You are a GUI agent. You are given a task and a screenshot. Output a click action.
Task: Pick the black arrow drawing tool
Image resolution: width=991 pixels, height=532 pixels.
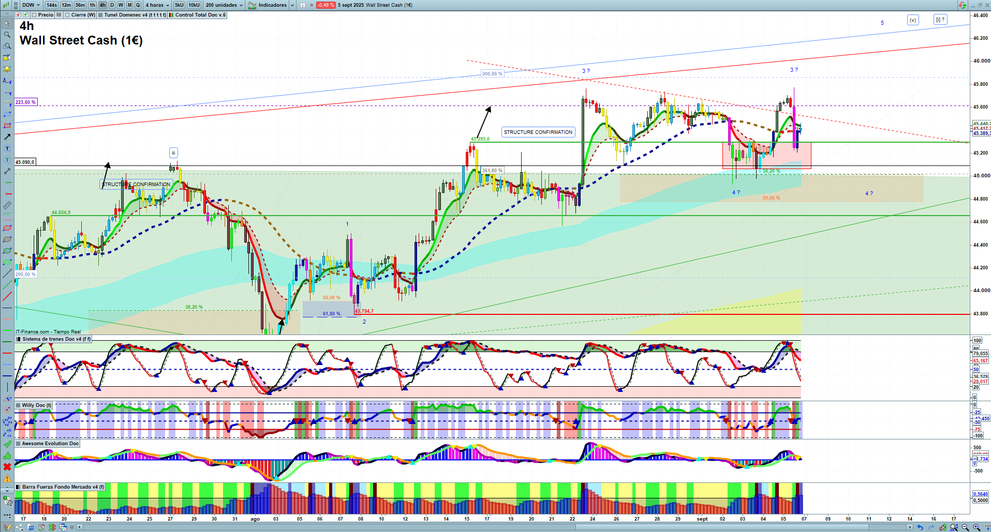(7, 137)
